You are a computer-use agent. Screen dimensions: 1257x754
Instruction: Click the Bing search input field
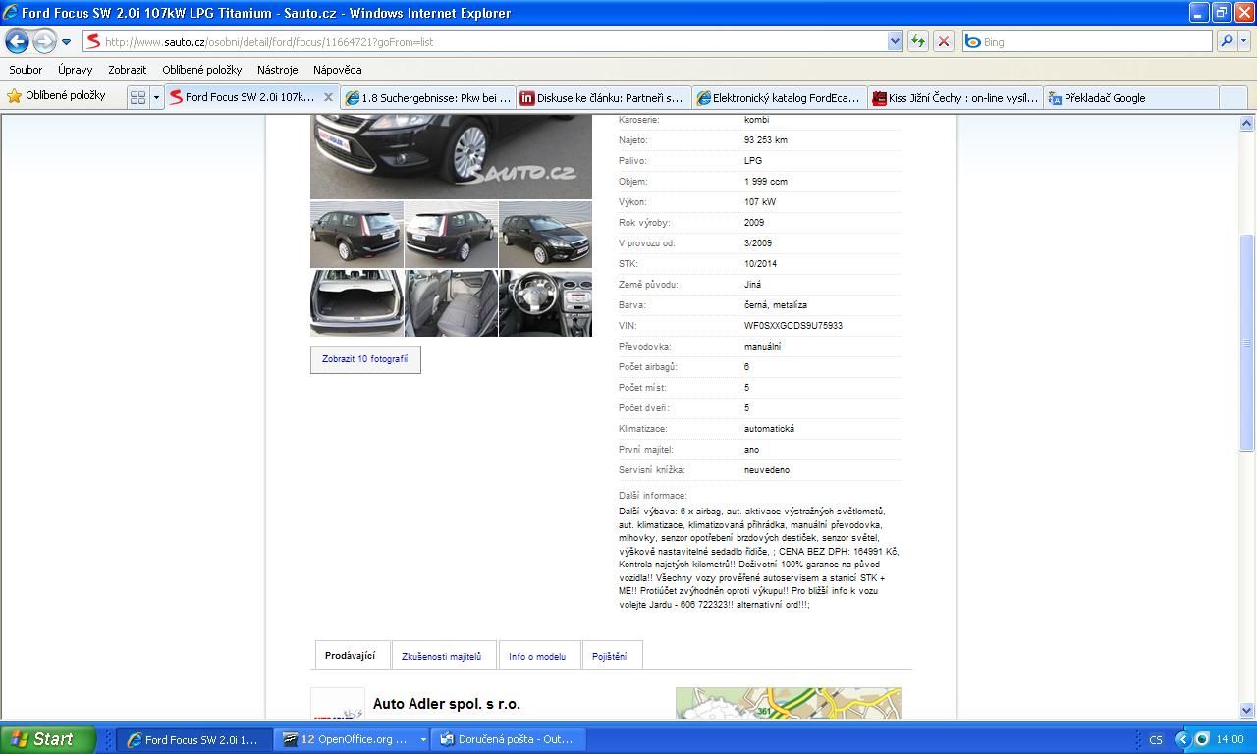pos(1090,42)
